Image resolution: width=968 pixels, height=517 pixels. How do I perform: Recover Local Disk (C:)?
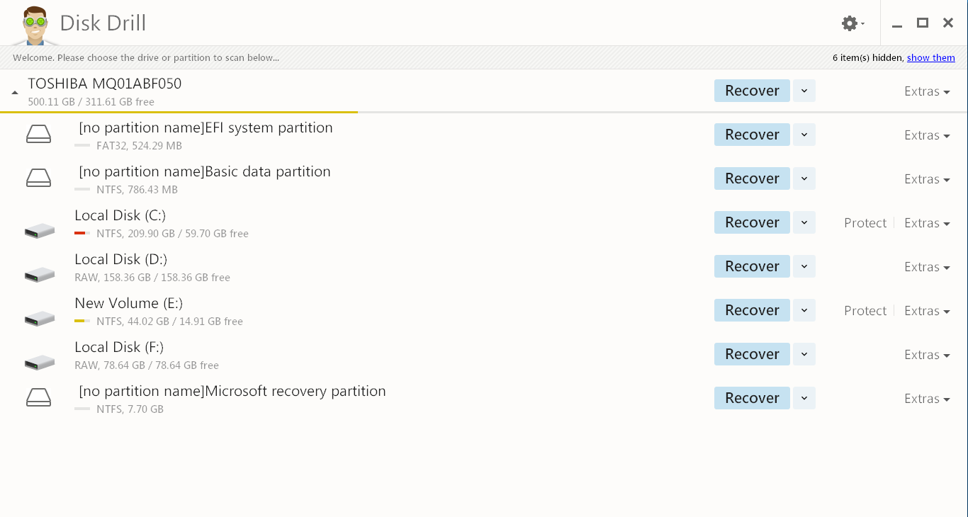coord(752,222)
